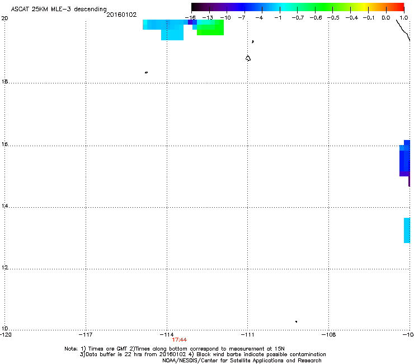Click the -0.6 colorbar tick label
The image size is (414, 364).
(x=316, y=18)
